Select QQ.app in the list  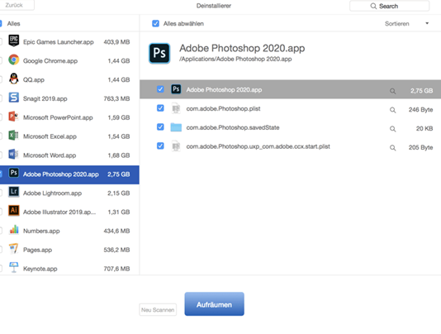click(x=69, y=79)
